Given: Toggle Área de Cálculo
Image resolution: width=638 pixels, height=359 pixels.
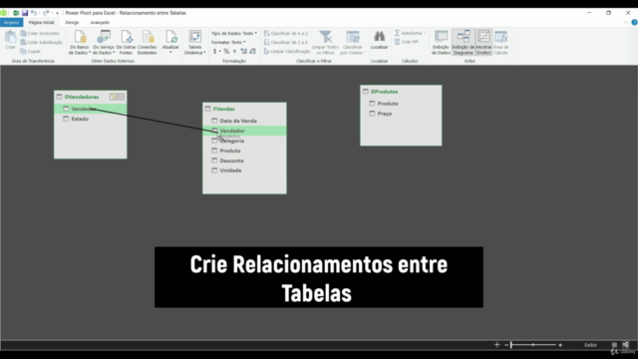Looking at the screenshot, I should (500, 42).
